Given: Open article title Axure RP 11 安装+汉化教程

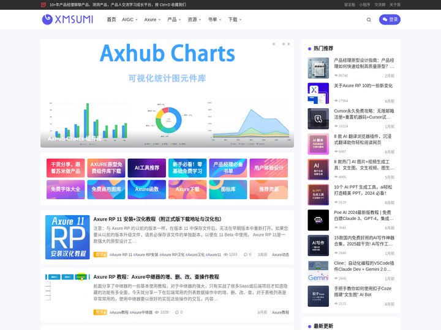Looking at the screenshot, I should point(158,219).
